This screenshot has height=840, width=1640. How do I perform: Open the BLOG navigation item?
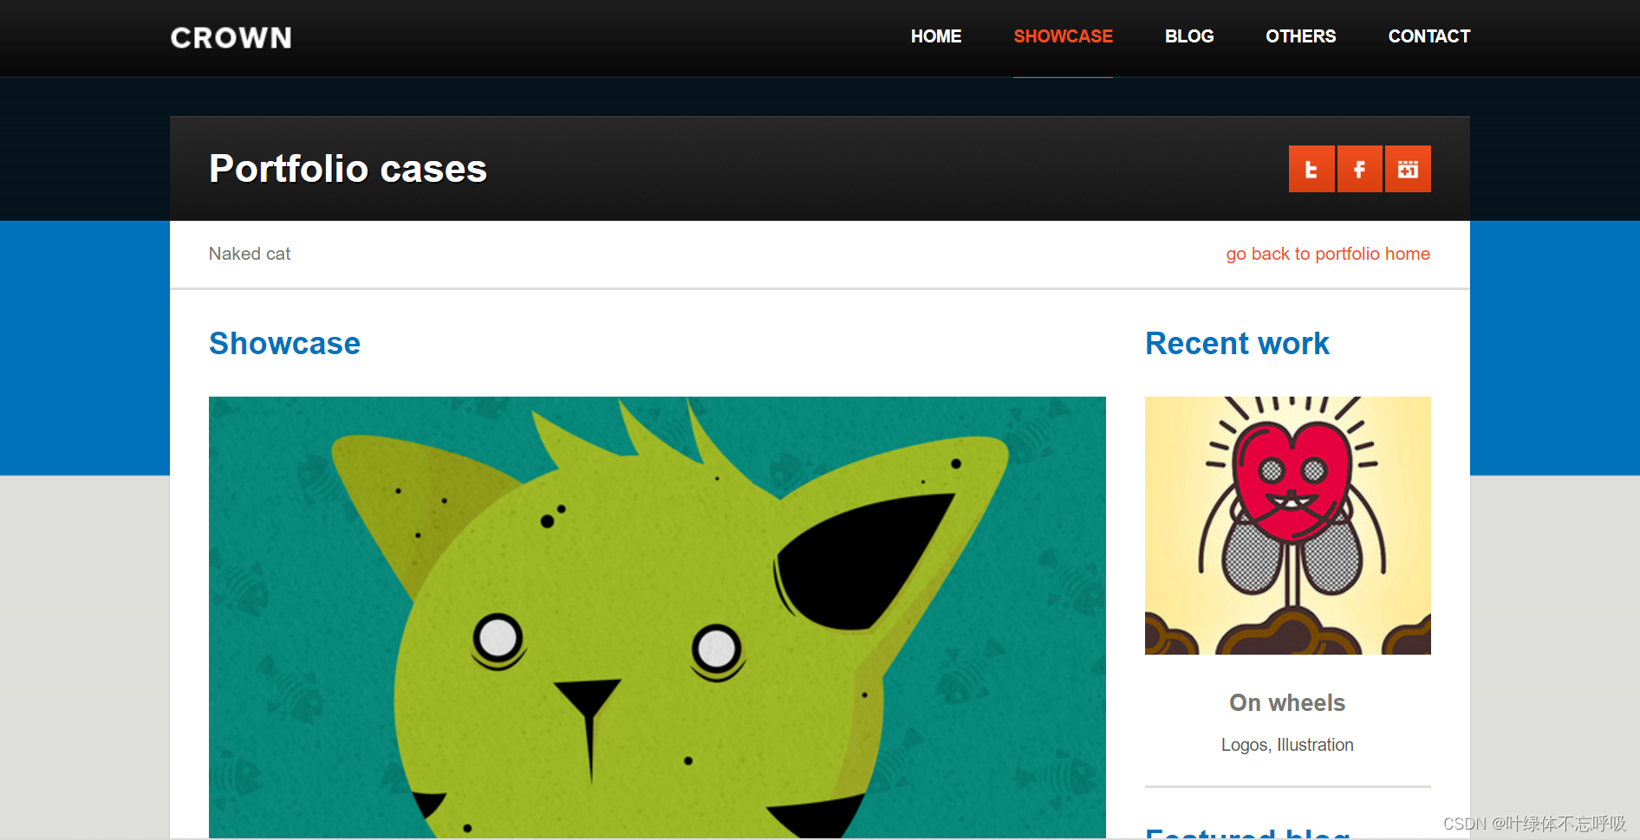pyautogui.click(x=1189, y=36)
